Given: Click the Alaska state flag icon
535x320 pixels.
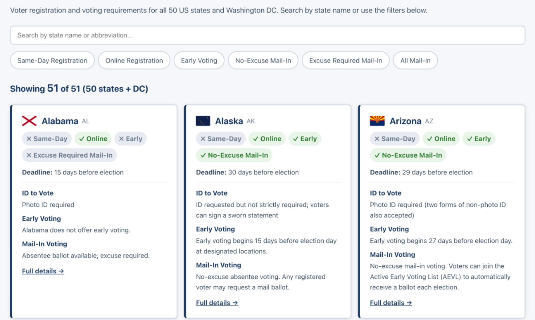Looking at the screenshot, I should 203,121.
